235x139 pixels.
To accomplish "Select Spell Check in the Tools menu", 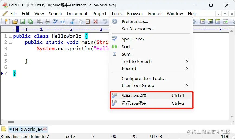I will click(151, 39).
